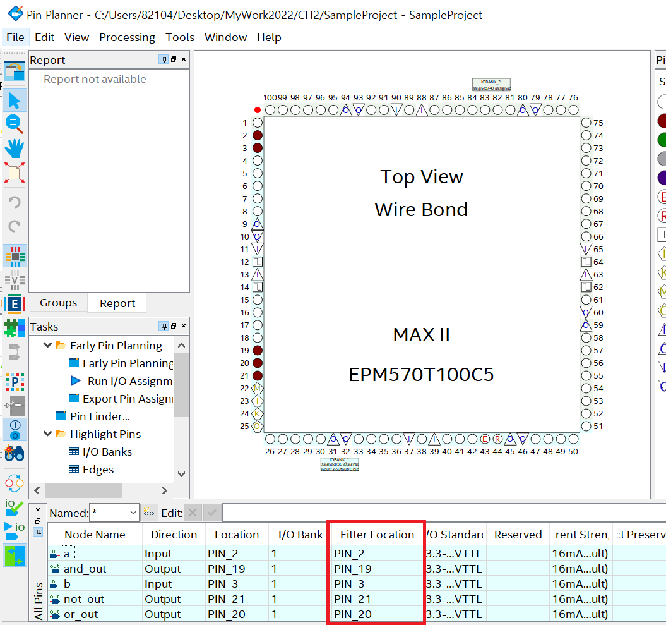Select the arrow selection tool

(15, 100)
